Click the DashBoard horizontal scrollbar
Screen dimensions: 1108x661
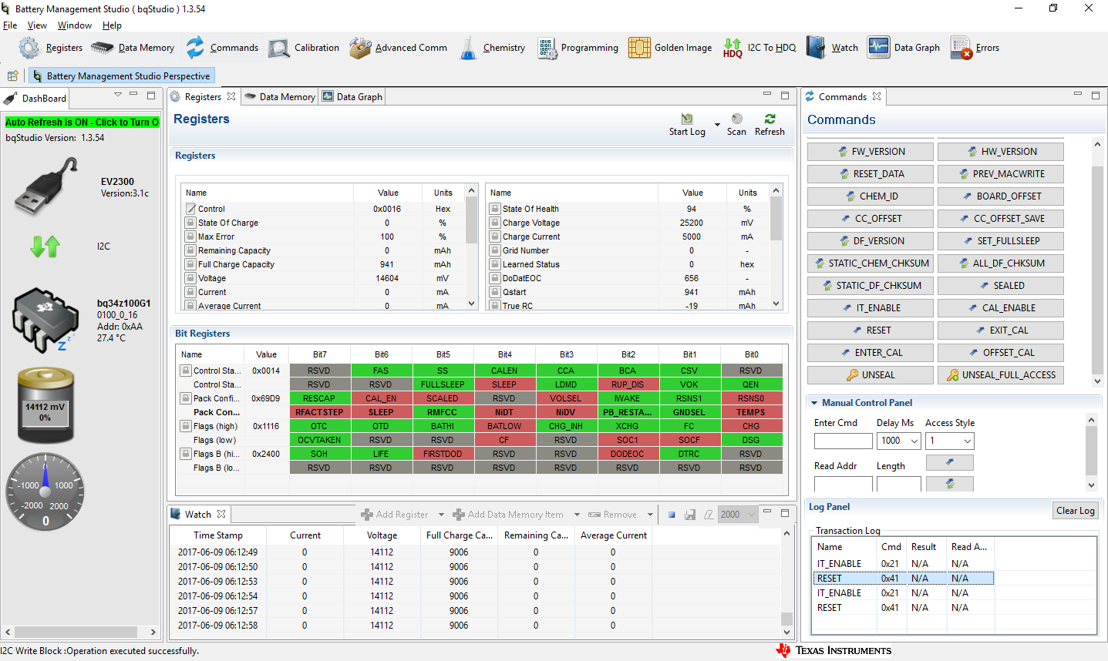pyautogui.click(x=82, y=632)
